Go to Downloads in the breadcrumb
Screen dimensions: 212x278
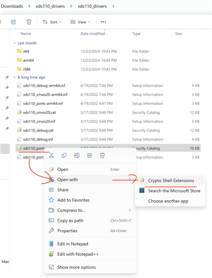[12, 6]
